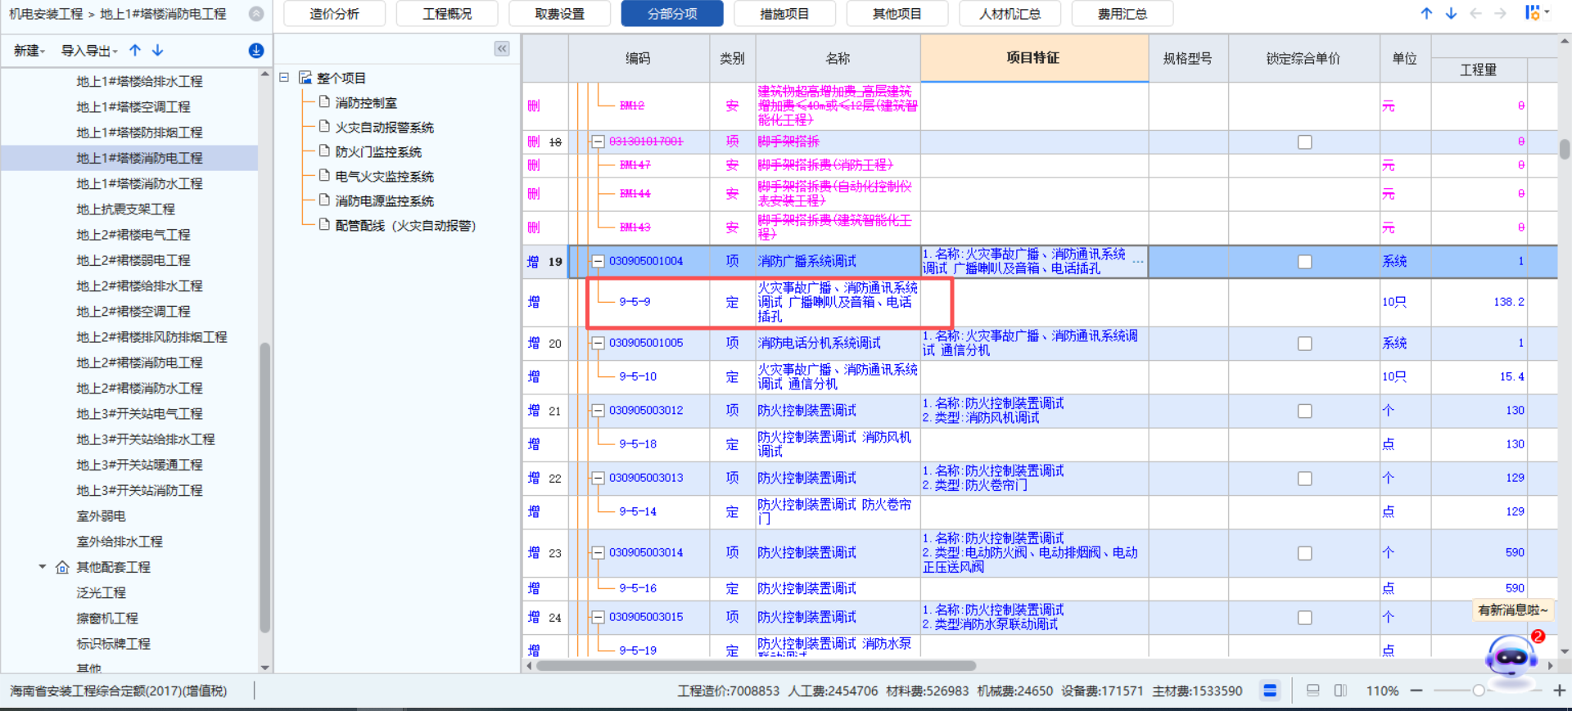Click the home icon beside 其他配套工程

(62, 567)
